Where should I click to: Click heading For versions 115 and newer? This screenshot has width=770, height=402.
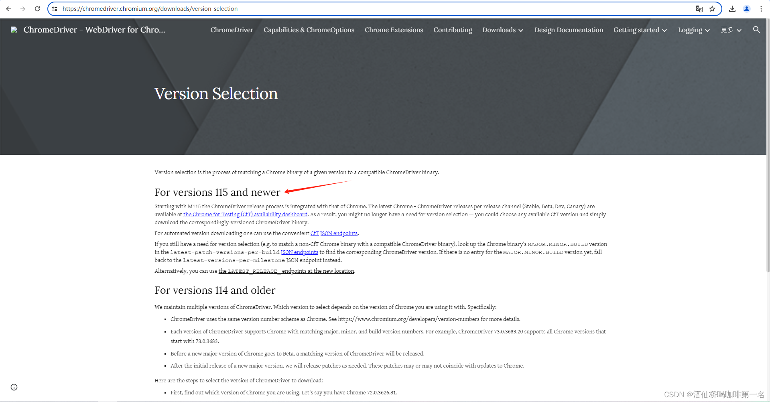click(217, 192)
